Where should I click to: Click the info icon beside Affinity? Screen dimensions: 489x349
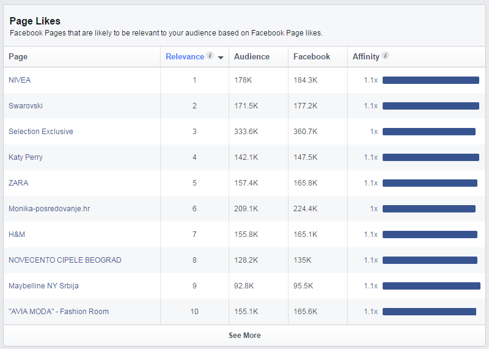pyautogui.click(x=386, y=56)
